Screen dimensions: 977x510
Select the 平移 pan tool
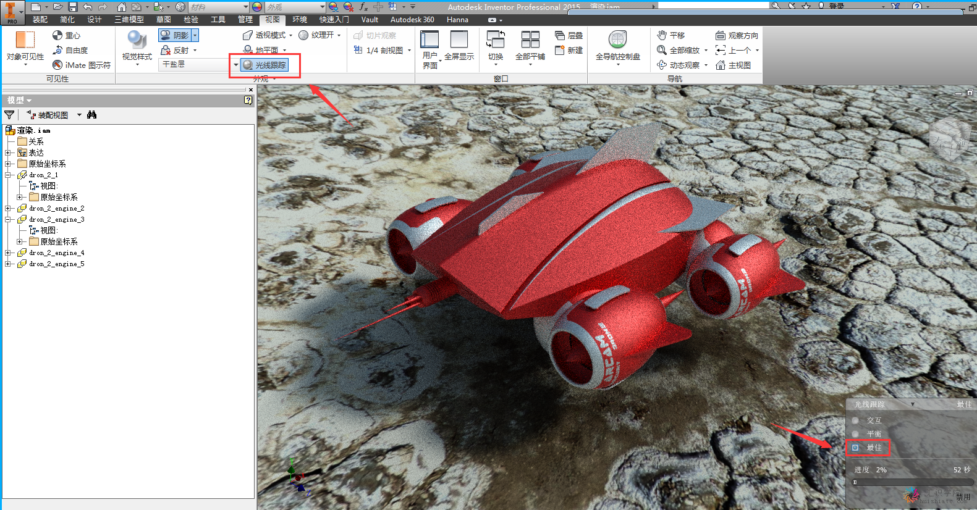point(671,35)
